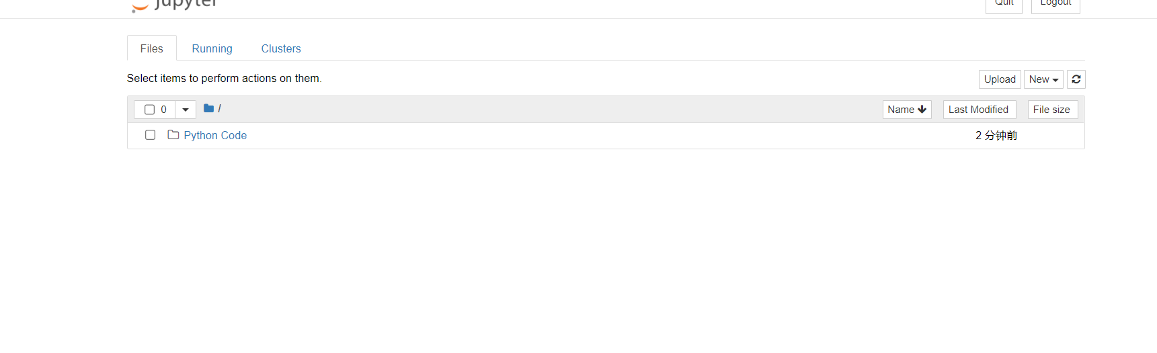Click the refresh file list icon
The height and width of the screenshot is (353, 1157).
[1076, 79]
